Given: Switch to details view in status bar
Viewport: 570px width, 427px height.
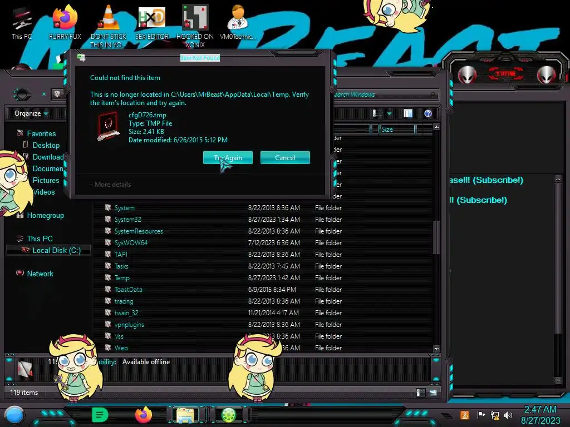Looking at the screenshot, I should click(x=420, y=393).
